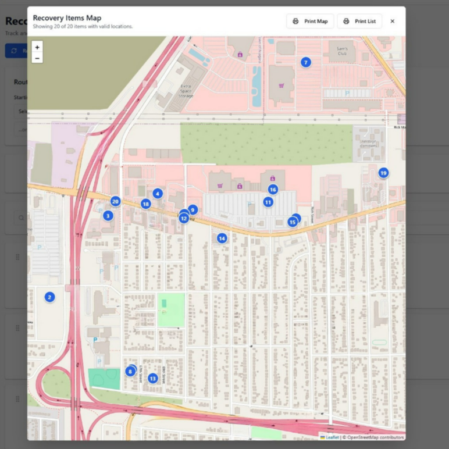The image size is (449, 449).
Task: Click the 'Showing 20 of 20 items' subtitle
Action: pyautogui.click(x=83, y=26)
